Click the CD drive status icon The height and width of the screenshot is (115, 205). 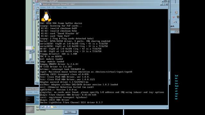pyautogui.click(x=45, y=107)
